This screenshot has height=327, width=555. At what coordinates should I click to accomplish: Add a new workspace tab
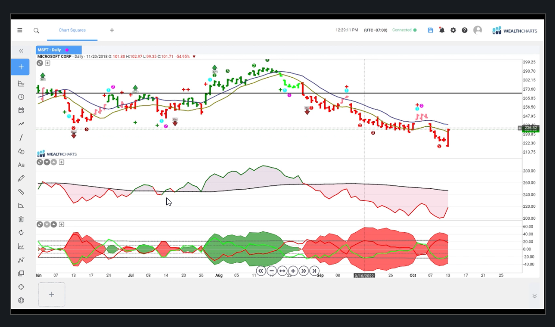(x=112, y=31)
